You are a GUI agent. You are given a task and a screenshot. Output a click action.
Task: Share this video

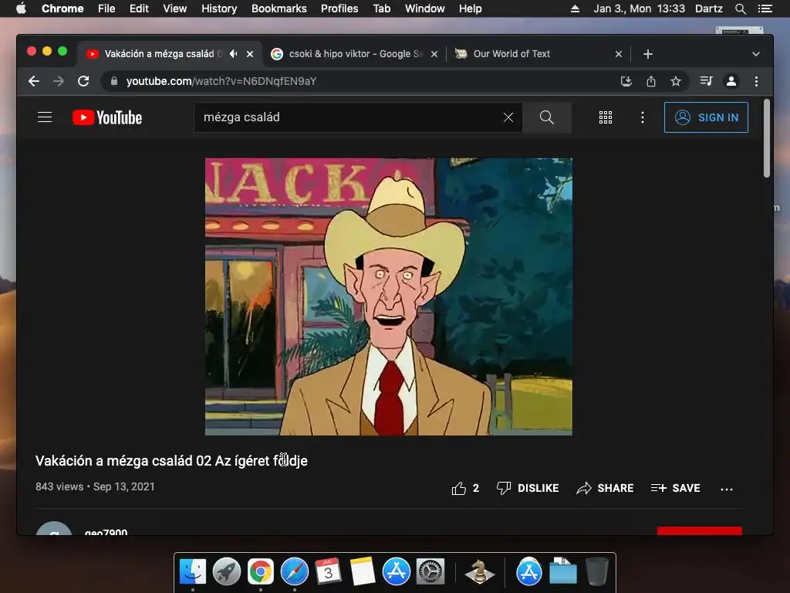[x=605, y=488]
